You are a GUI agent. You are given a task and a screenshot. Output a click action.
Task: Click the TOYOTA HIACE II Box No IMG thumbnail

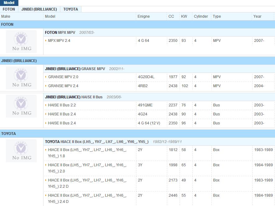click(x=21, y=151)
